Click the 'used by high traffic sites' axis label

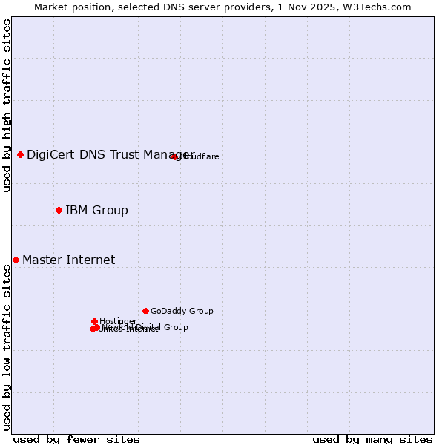pyautogui.click(x=7, y=105)
